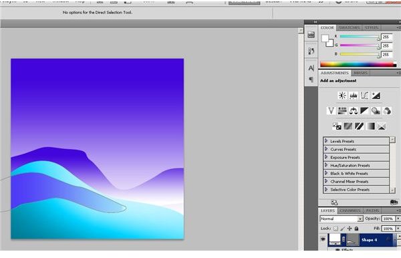Image resolution: width=401 pixels, height=258 pixels.
Task: Add an Exposure adjustment
Action: click(x=376, y=96)
